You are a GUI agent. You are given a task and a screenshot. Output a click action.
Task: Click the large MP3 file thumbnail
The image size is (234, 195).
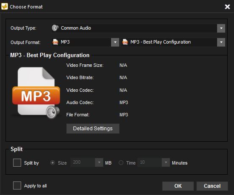pos(36,93)
